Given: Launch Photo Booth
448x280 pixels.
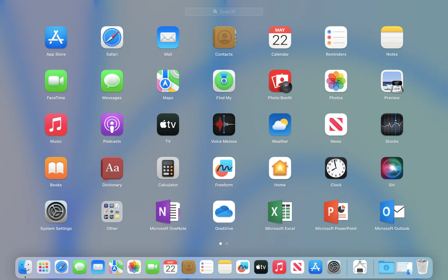Looking at the screenshot, I should tap(280, 81).
